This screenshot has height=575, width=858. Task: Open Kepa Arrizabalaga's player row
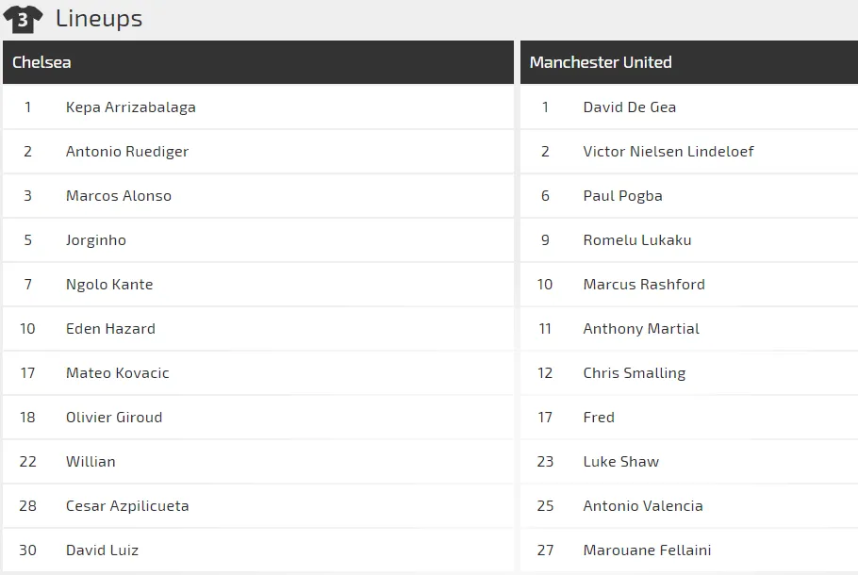tap(131, 107)
